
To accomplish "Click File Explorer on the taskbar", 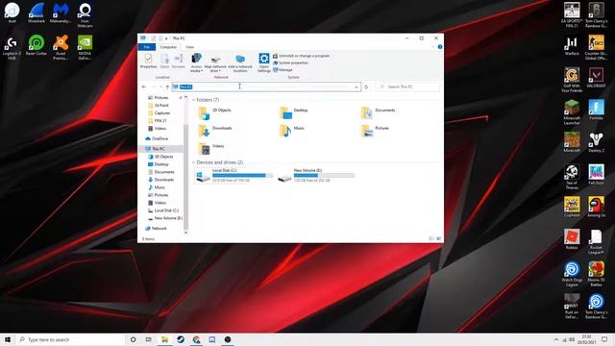I will 164,339.
